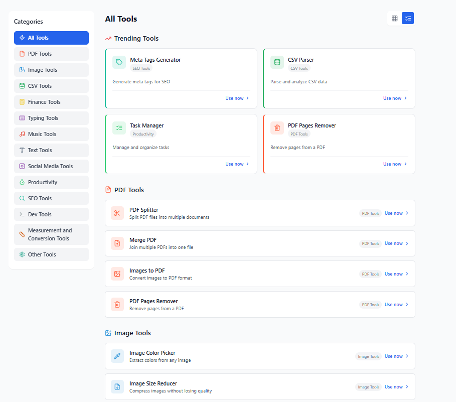Click the PDF Splitter scissors icon
The image size is (456, 402).
pos(117,213)
